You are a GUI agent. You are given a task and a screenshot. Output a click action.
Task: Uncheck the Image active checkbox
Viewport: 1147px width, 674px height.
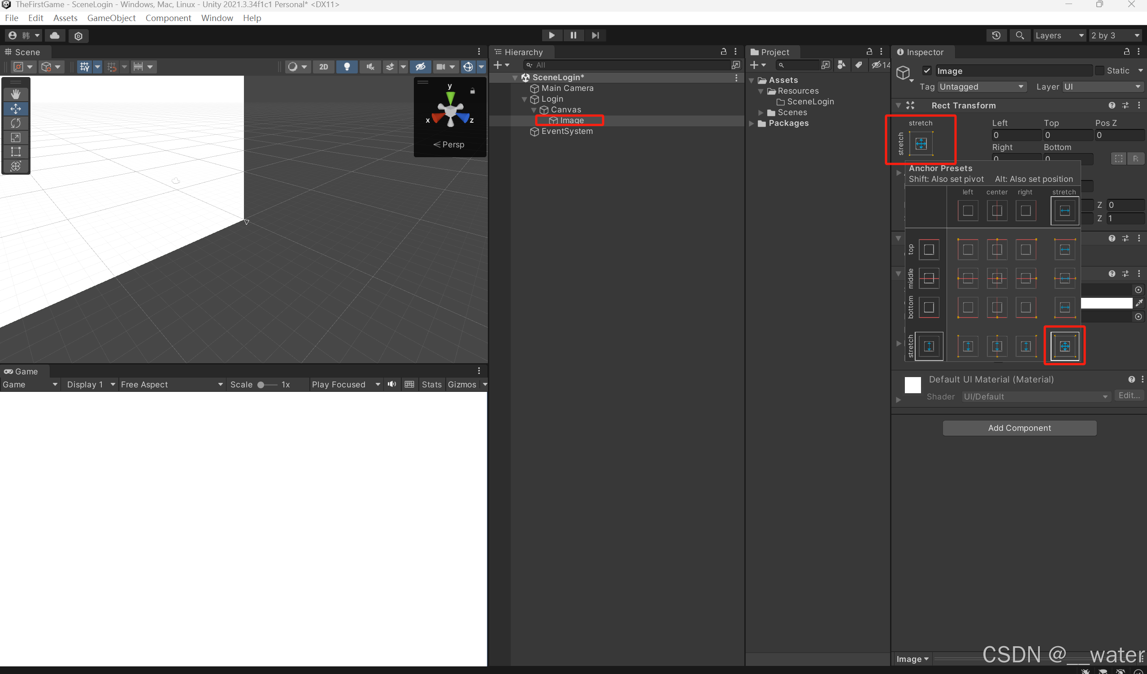pyautogui.click(x=927, y=70)
